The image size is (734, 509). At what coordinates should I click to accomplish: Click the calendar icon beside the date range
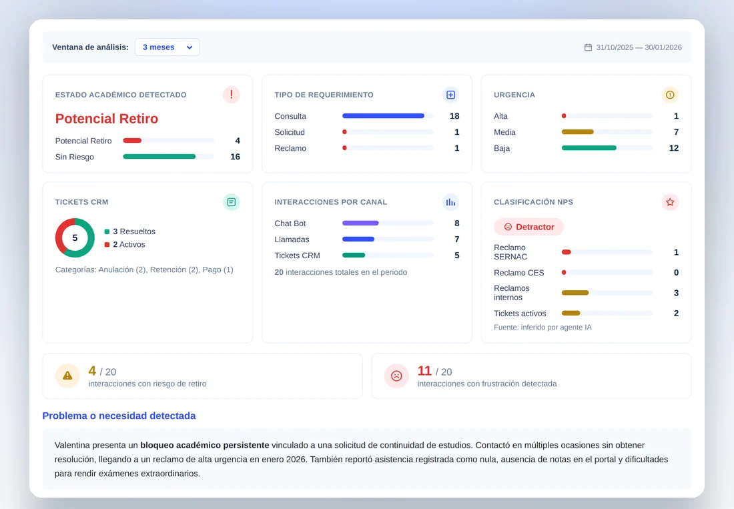[x=588, y=47]
